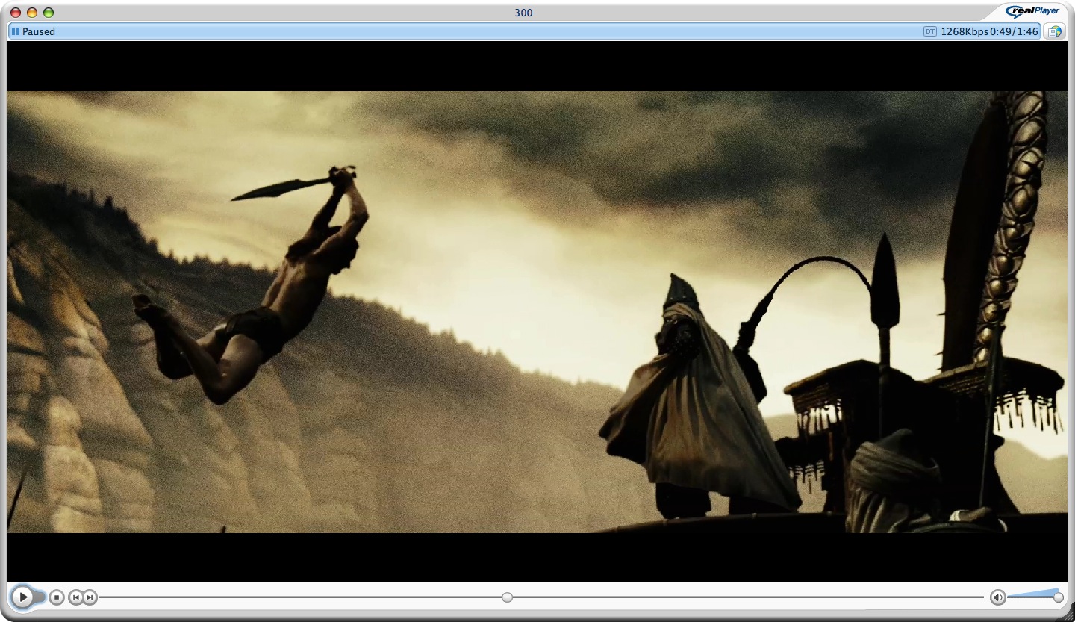Click the RealPlayer logo
The height and width of the screenshot is (622, 1075).
(x=1032, y=10)
